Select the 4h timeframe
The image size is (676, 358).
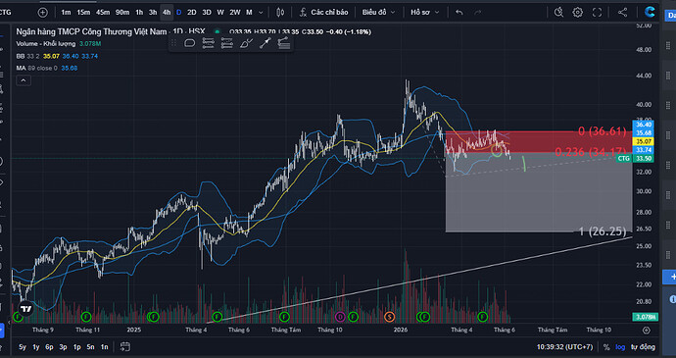coord(167,12)
